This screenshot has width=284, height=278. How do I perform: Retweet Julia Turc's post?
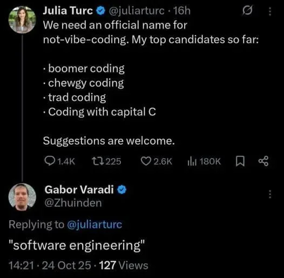pyautogui.click(x=106, y=161)
